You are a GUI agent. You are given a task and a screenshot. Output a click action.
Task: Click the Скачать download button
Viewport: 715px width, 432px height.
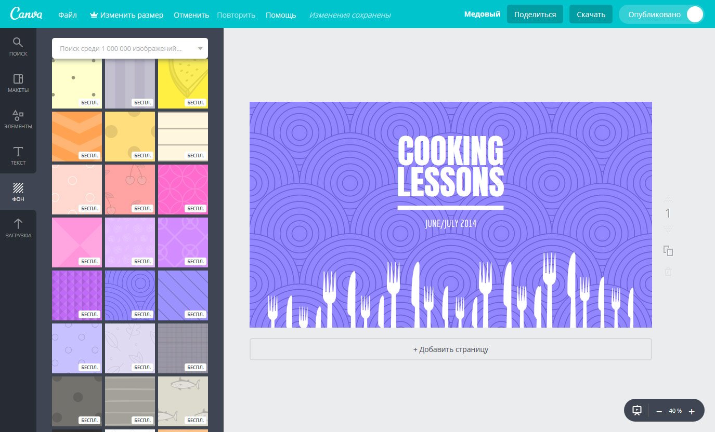pos(591,15)
